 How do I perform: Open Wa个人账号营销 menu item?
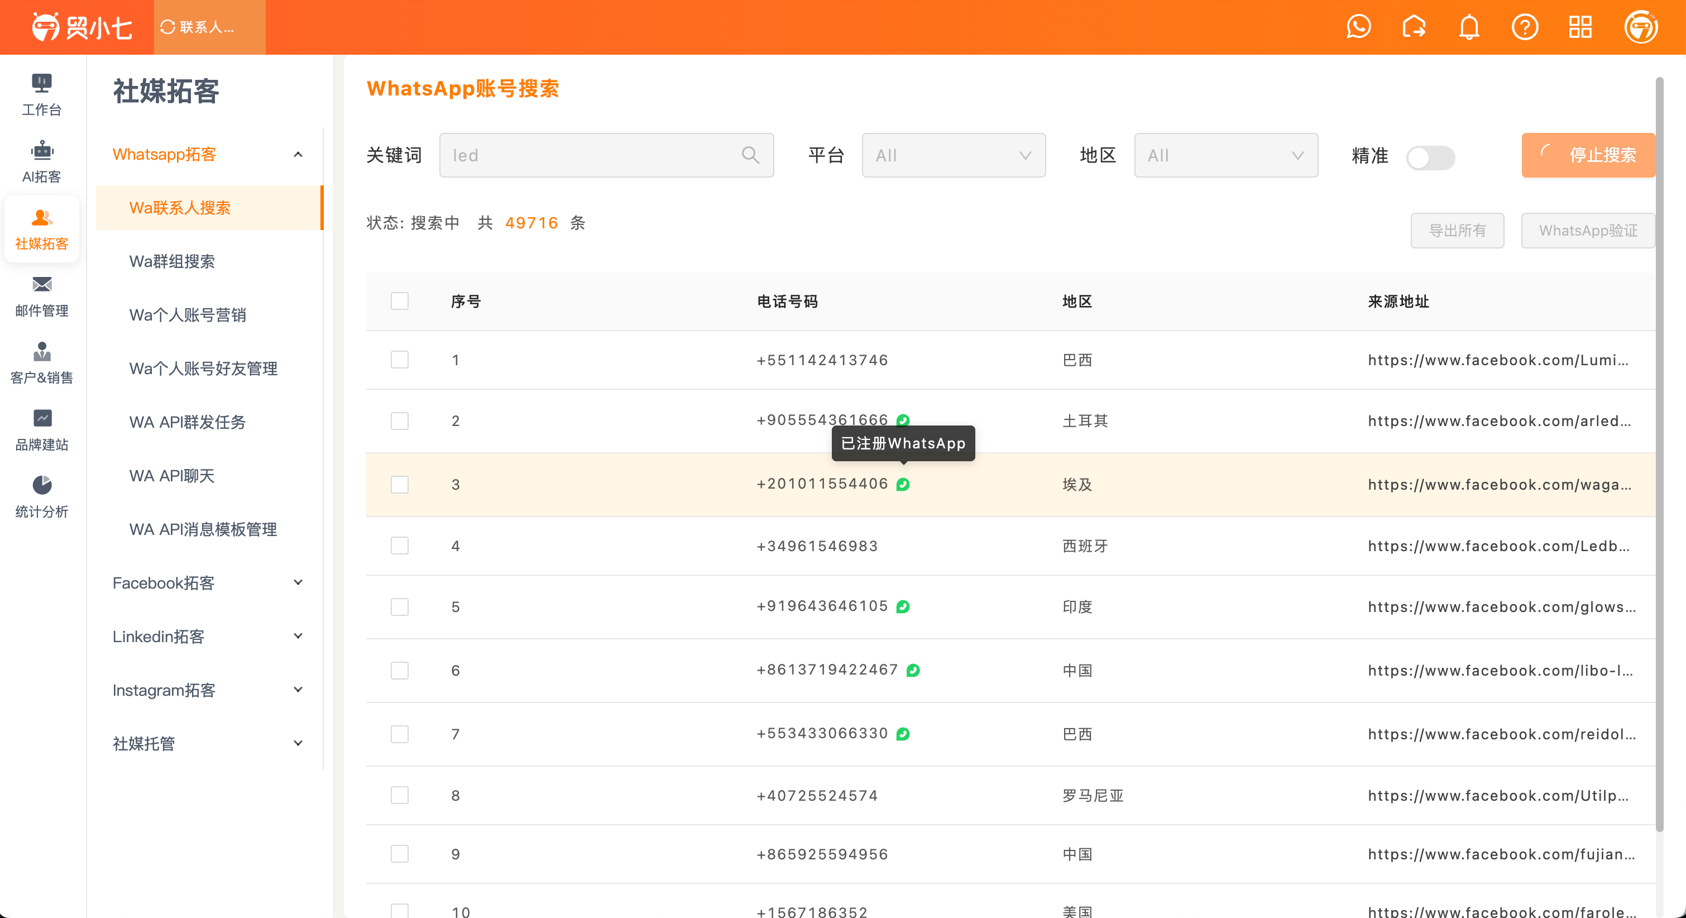tap(209, 315)
